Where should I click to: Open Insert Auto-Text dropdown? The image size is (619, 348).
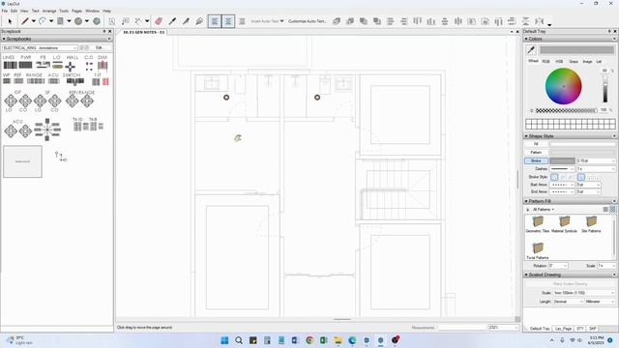(x=267, y=21)
